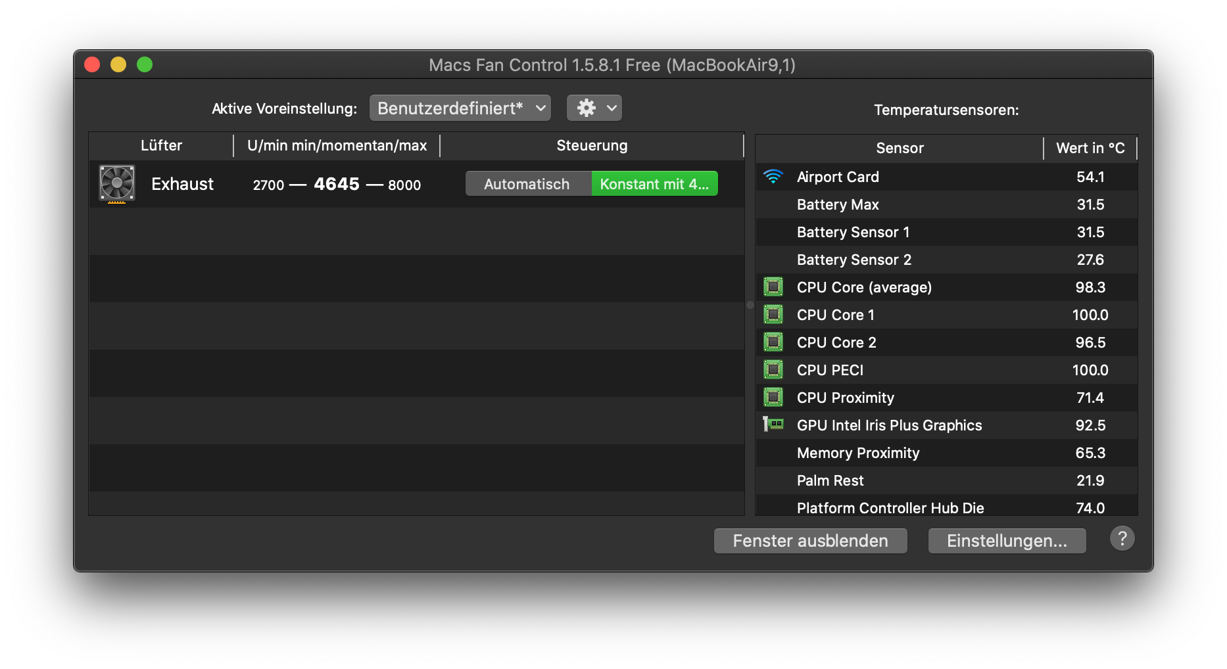
Task: Click the Lüfter column header
Action: pyautogui.click(x=161, y=146)
